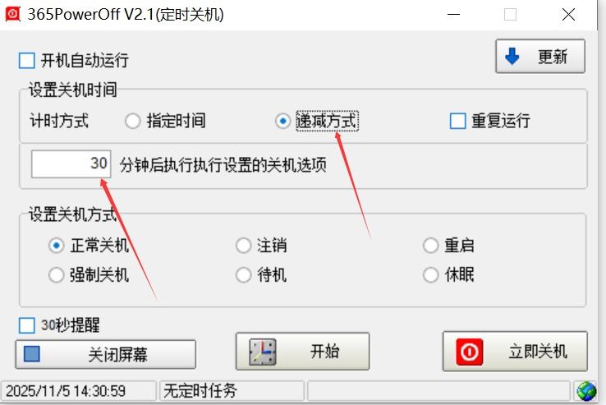
Task: Click the minutes input field showing 30
Action: [x=71, y=164]
